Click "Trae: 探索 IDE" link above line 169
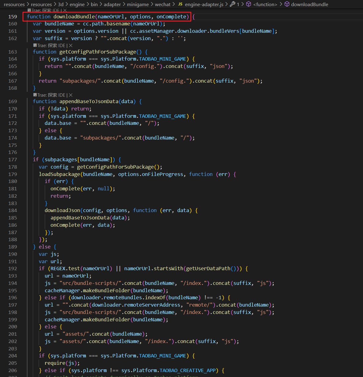The image size is (363, 377). (x=51, y=95)
